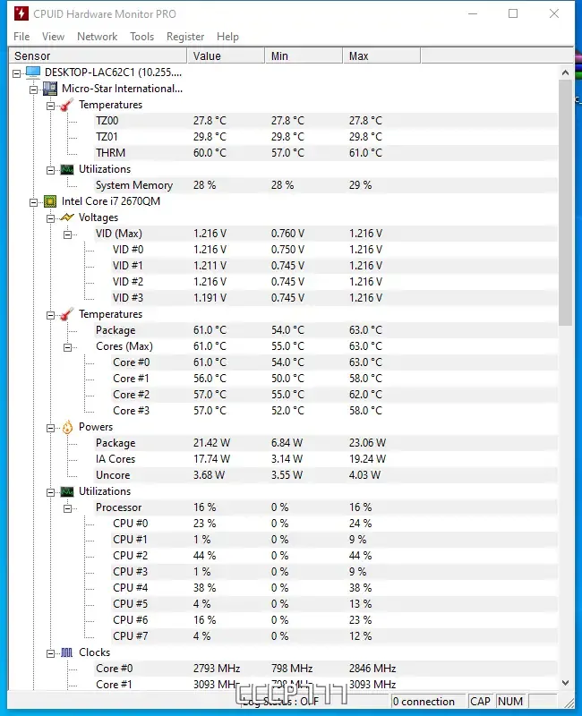Click the motherboard icon for Micro-Star International

coord(48,88)
